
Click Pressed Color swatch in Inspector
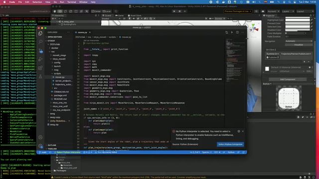298,23
